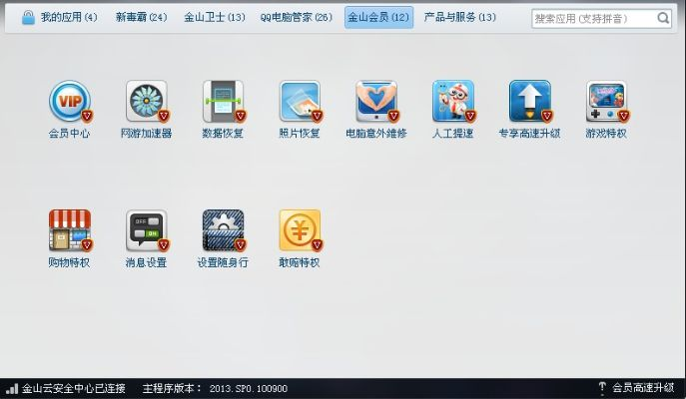Viewport: 686px width, 399px height.
Task: Switch to the 金山卫士 (13) tab
Action: tap(215, 18)
